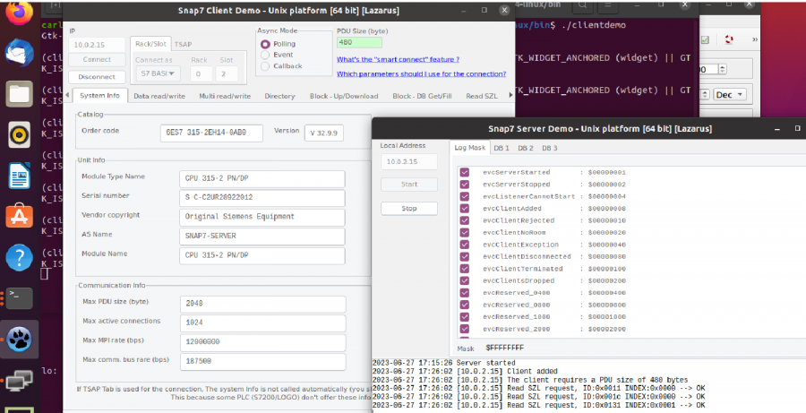Click the server Start button

[x=409, y=185]
